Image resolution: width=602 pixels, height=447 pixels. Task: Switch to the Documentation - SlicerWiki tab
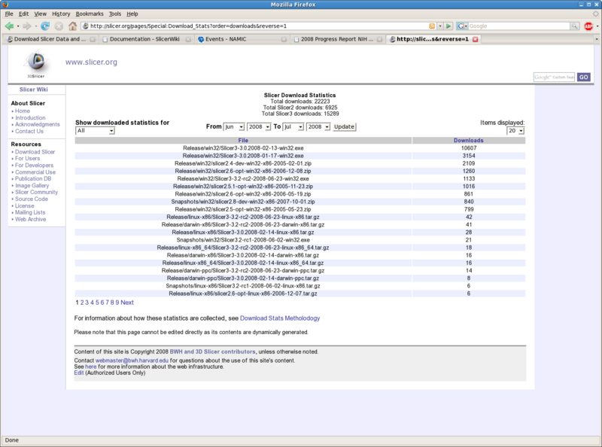142,39
